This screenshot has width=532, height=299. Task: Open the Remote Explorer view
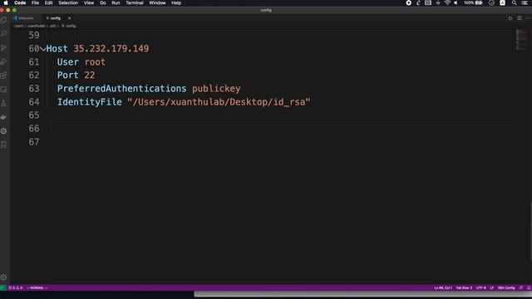point(3,90)
